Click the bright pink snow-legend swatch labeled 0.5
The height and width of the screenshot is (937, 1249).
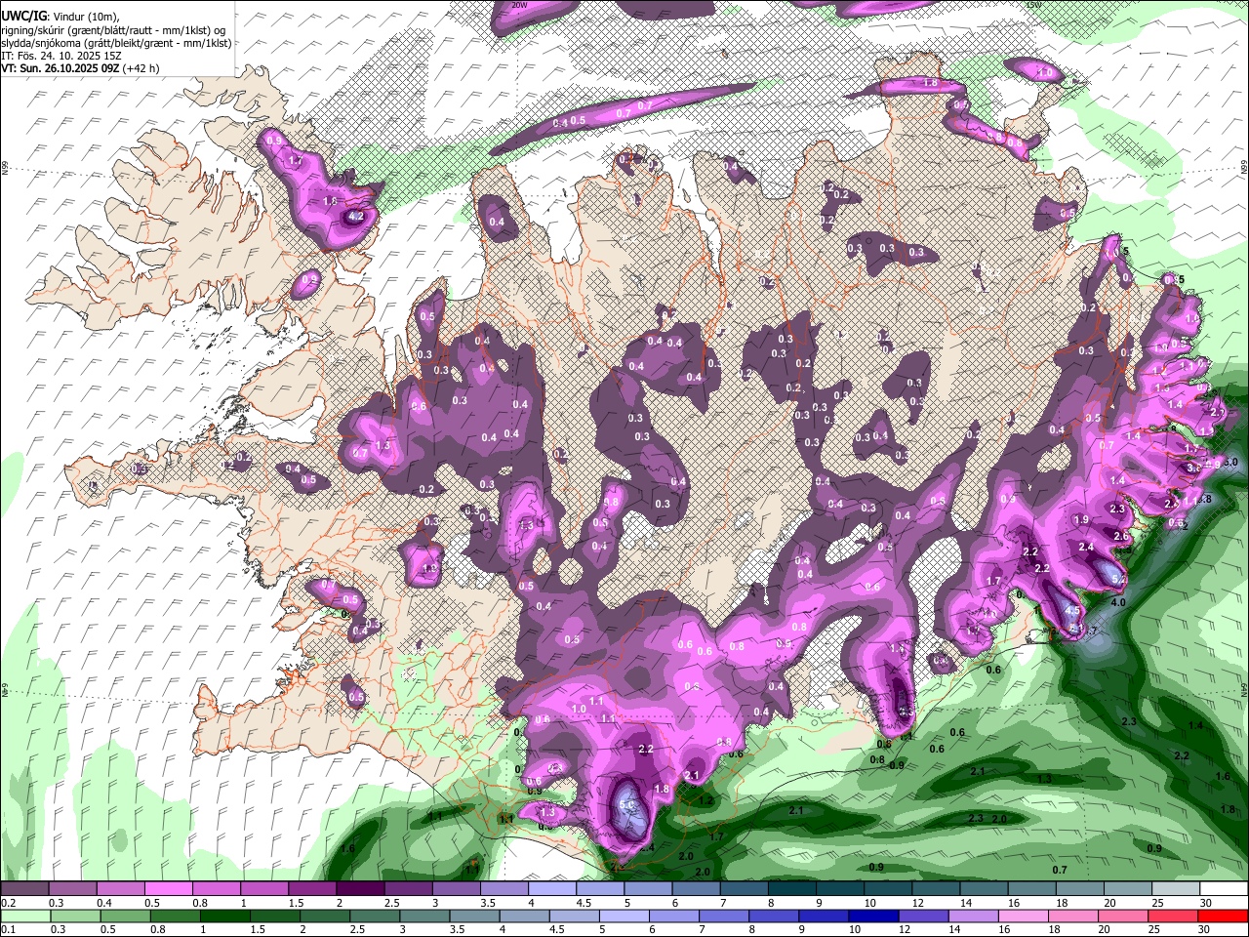168,888
